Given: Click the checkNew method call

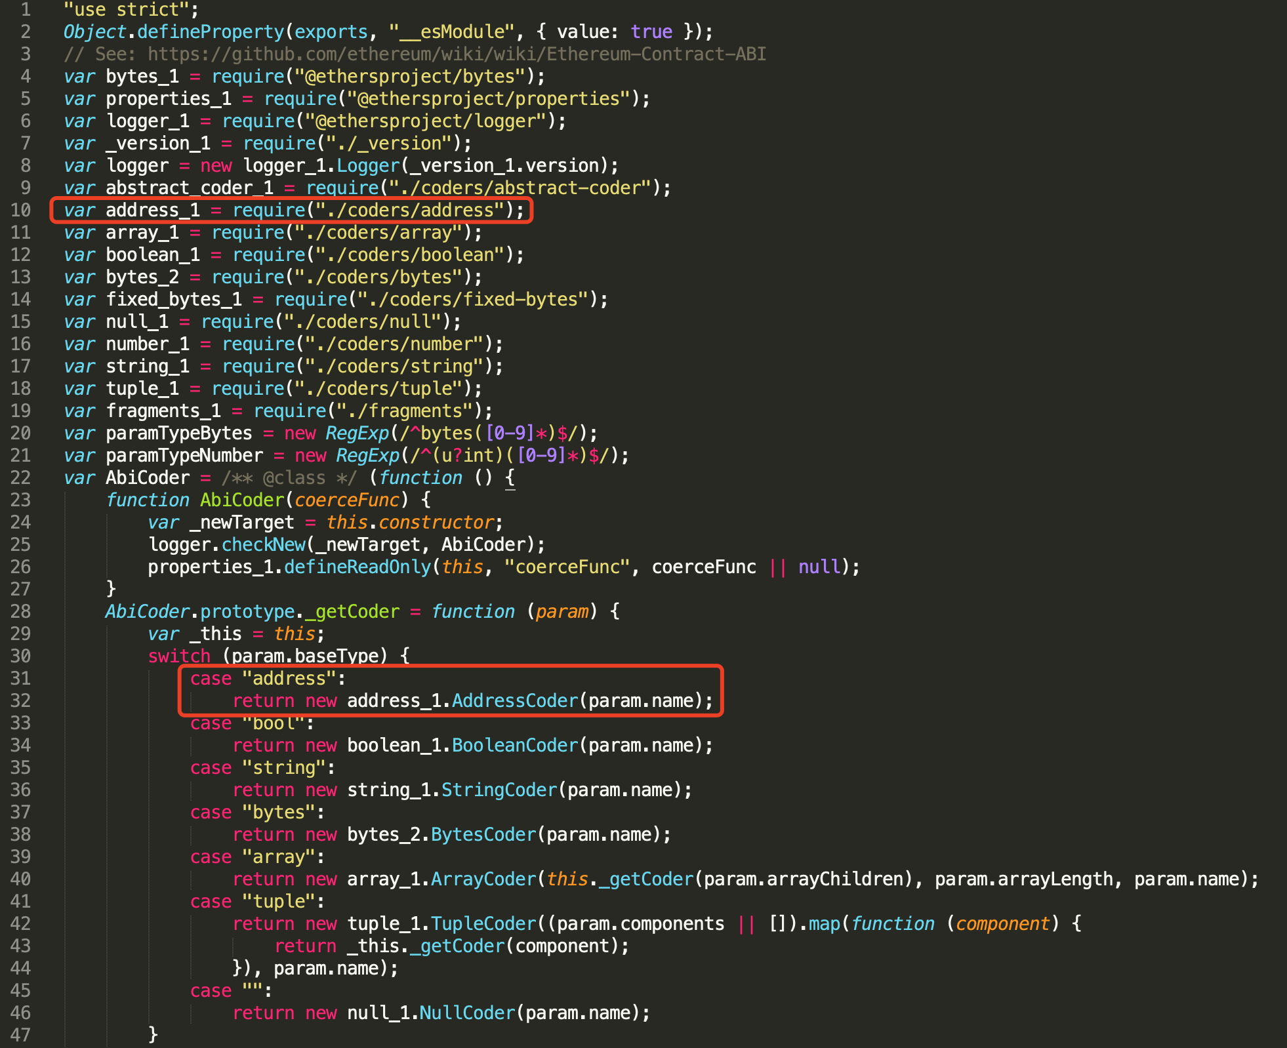Looking at the screenshot, I should tap(264, 544).
